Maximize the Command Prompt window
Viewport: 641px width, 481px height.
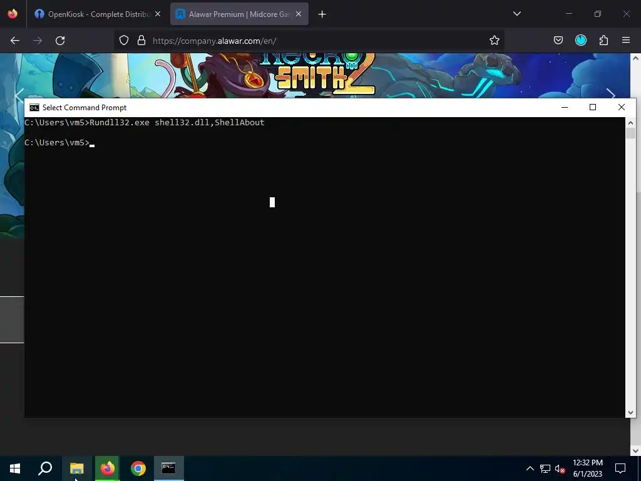[x=593, y=107]
